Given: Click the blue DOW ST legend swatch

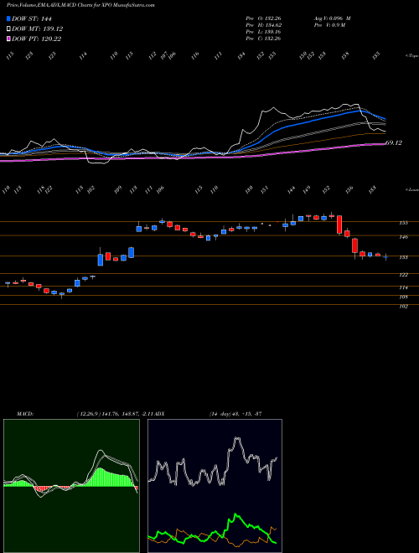Looking at the screenshot, I should (x=8, y=18).
